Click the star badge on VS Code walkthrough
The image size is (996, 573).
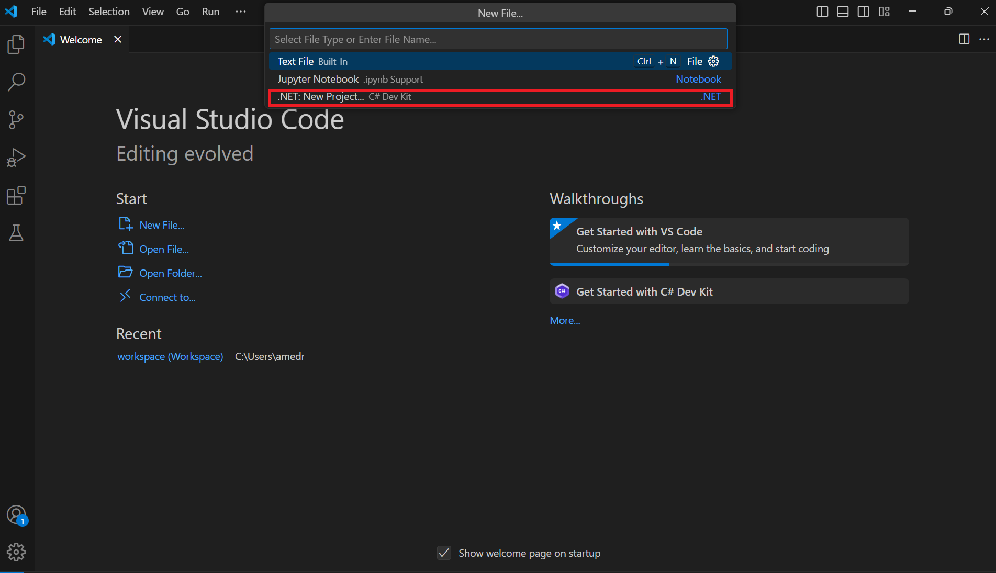(557, 226)
